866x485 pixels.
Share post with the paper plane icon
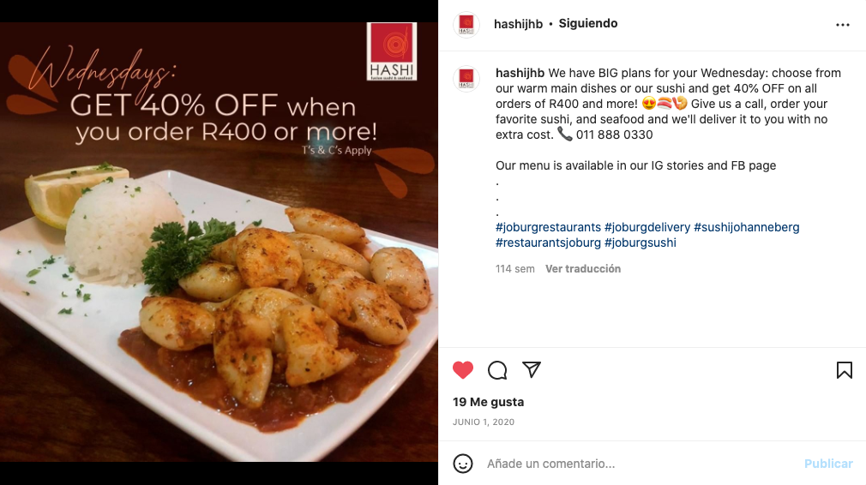(532, 369)
